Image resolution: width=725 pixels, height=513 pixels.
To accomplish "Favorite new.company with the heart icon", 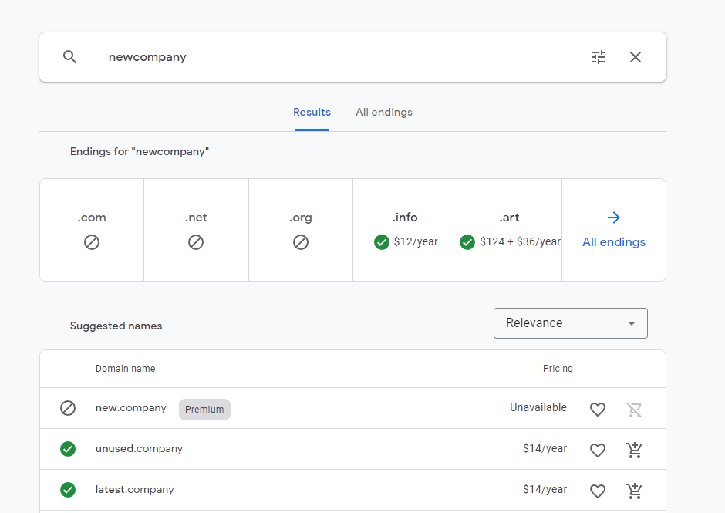I will click(598, 410).
